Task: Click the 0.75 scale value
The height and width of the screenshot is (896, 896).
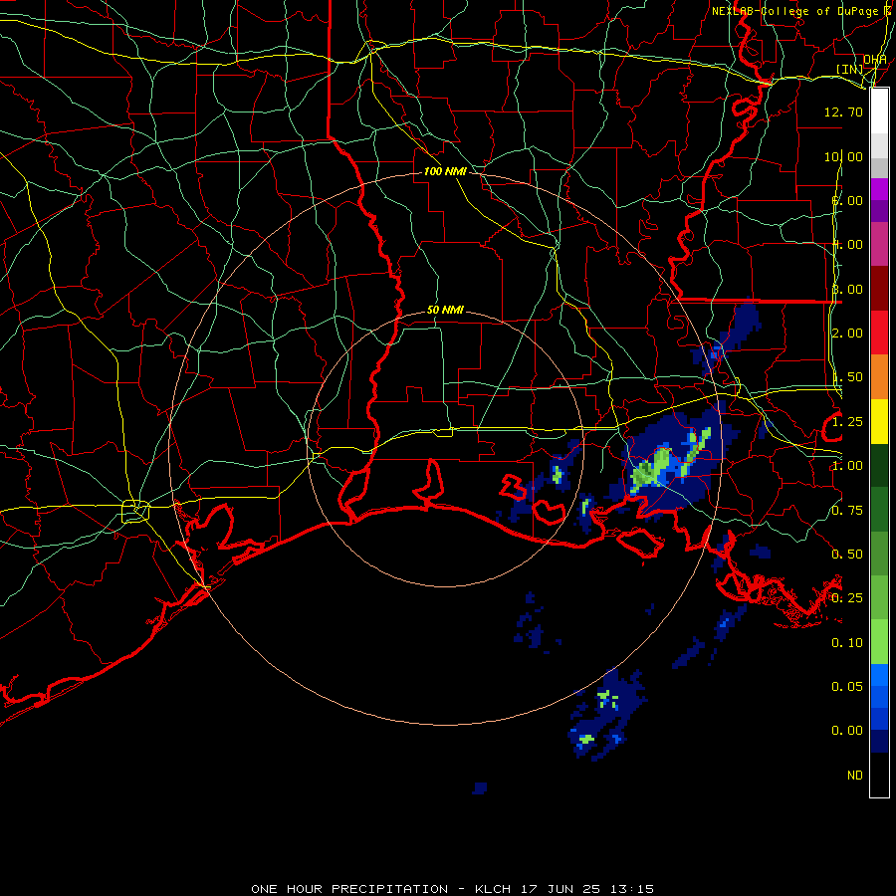Action: point(847,511)
